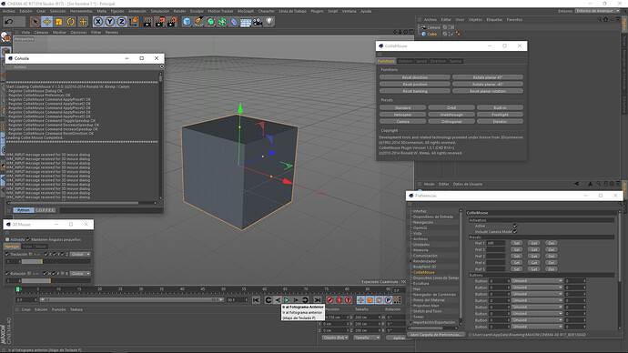The height and width of the screenshot is (353, 628).
Task: Toggle the Position keyframe icon in timeline bar
Action: (360, 299)
